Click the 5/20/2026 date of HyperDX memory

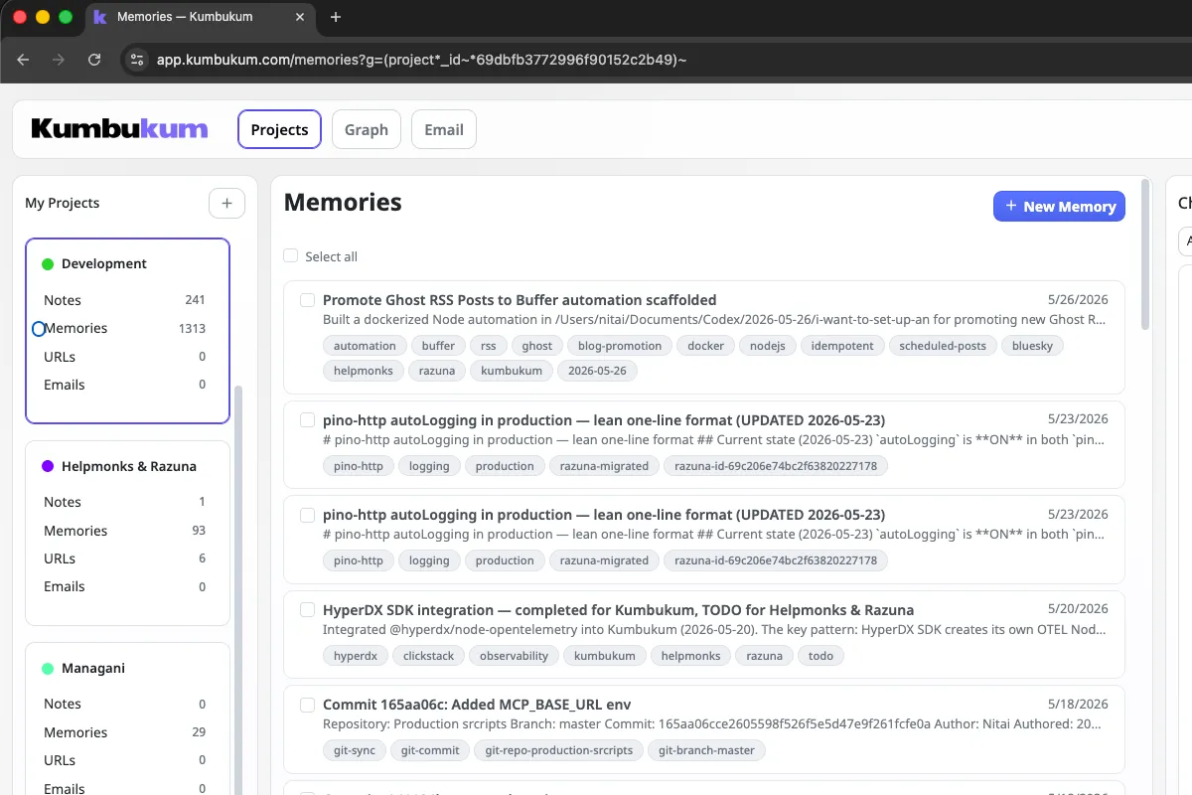[1078, 609]
